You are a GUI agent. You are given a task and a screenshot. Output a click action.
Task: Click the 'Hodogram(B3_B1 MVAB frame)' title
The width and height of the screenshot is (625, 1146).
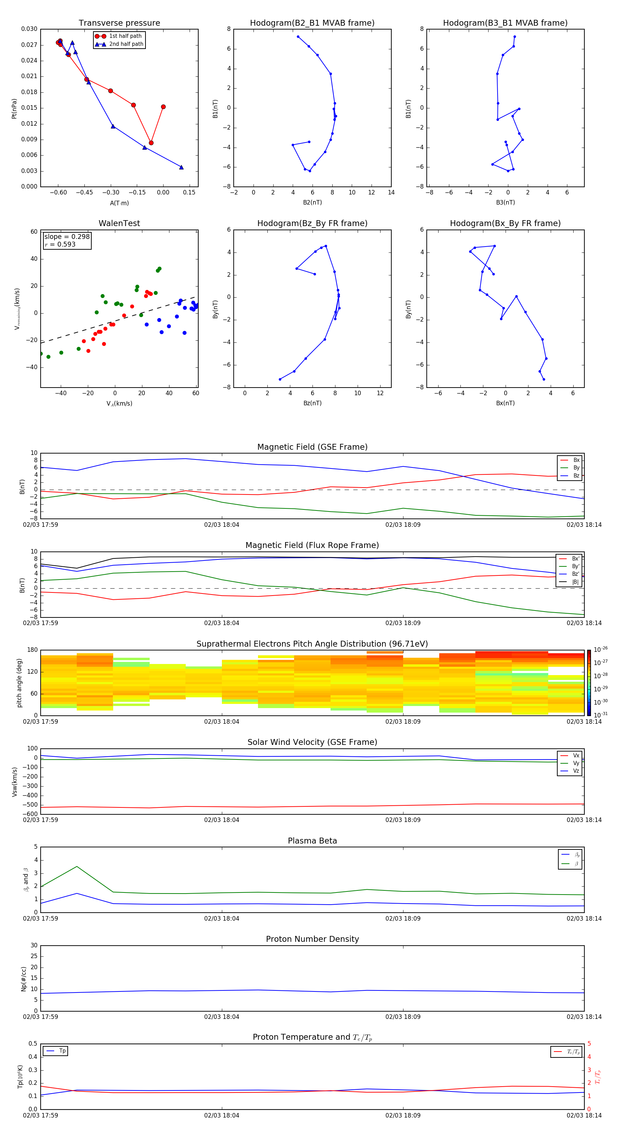tap(505, 23)
